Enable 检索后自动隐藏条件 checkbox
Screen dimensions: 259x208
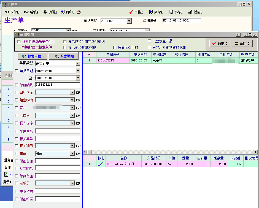pos(19,42)
